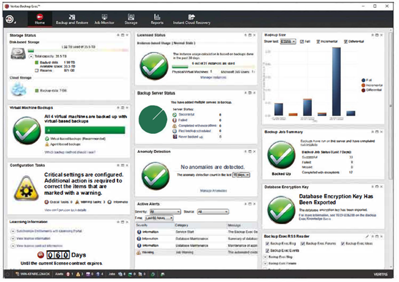Click the main dashboard vertical scrollbar
This screenshot has height=282, width=399.
(x=391, y=107)
